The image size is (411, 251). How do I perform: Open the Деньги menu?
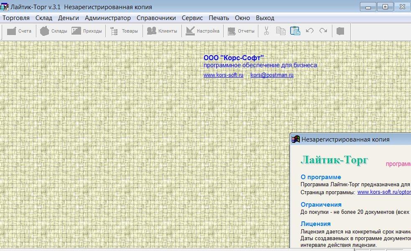pos(69,18)
